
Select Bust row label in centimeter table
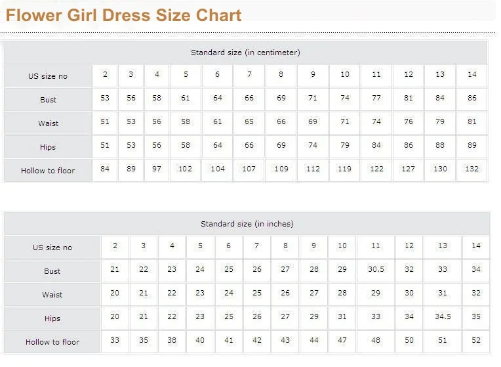(48, 100)
